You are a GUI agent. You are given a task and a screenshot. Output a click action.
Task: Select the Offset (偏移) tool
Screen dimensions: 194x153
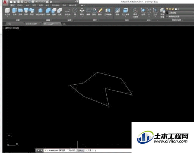[x=88, y=12]
